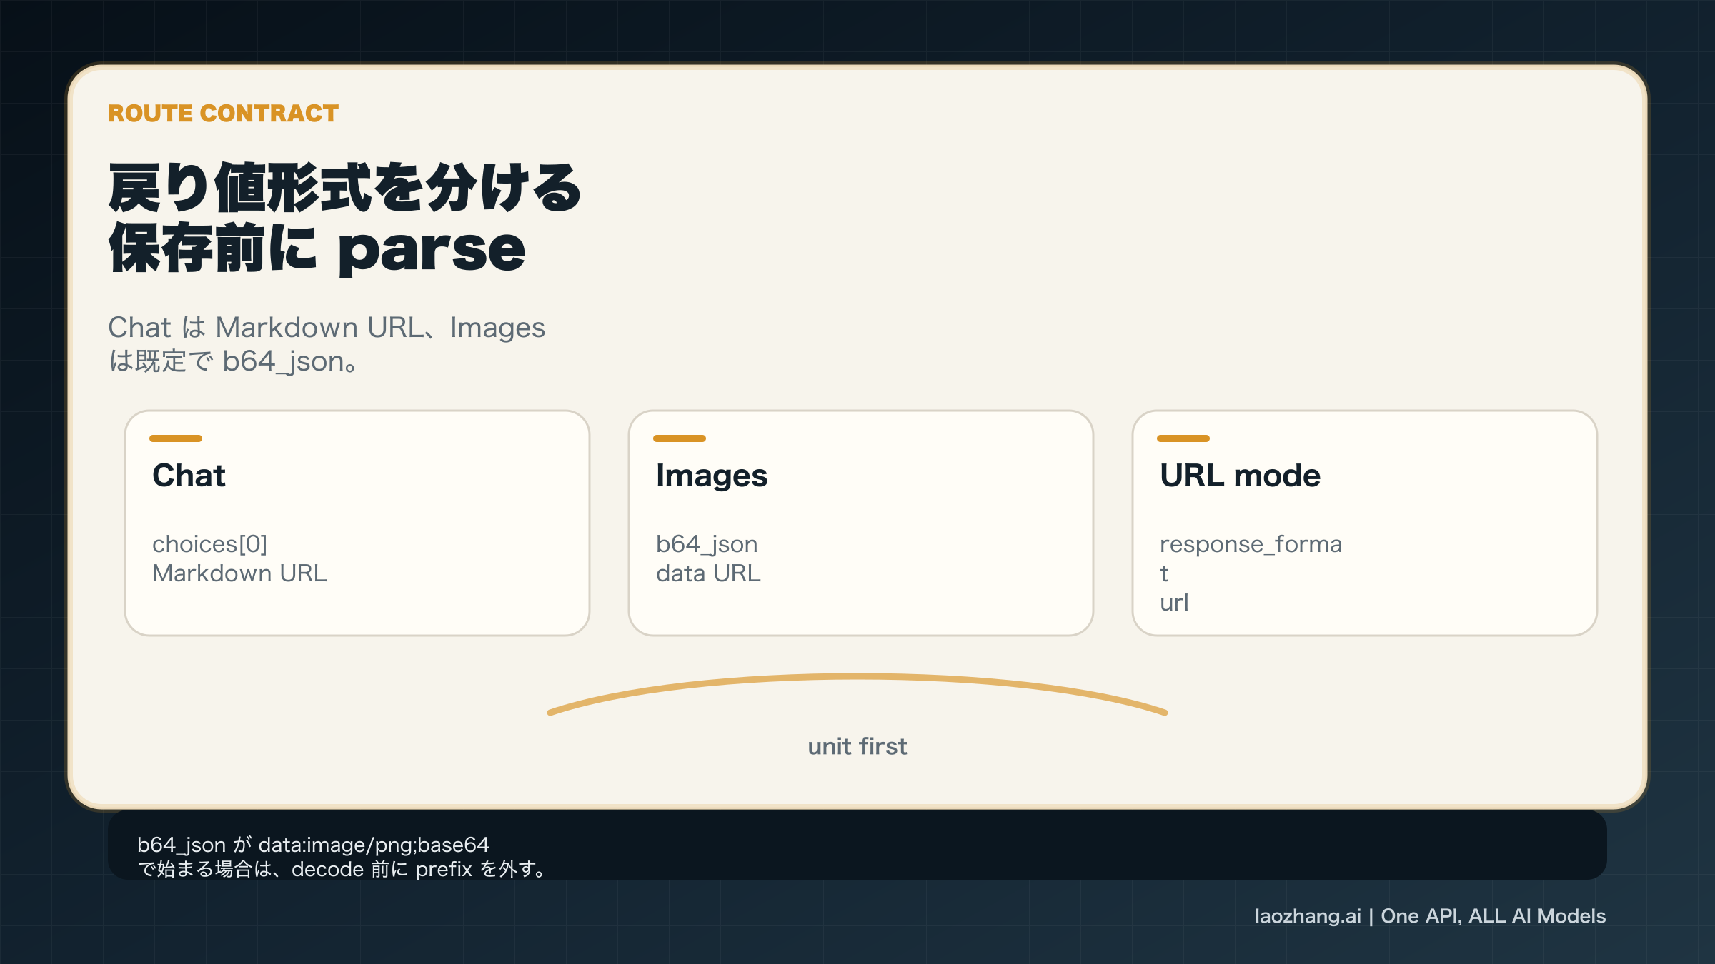The width and height of the screenshot is (1715, 964).
Task: Click the b64_json data URL text
Action: pos(708,558)
